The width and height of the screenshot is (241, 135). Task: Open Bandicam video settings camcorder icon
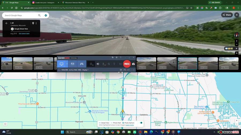coord(121,70)
